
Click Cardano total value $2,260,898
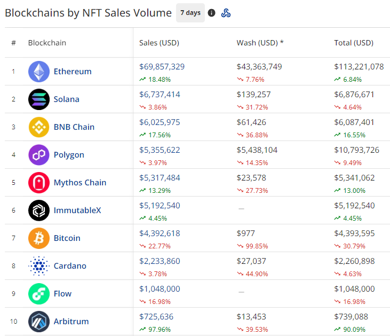coord(354,261)
